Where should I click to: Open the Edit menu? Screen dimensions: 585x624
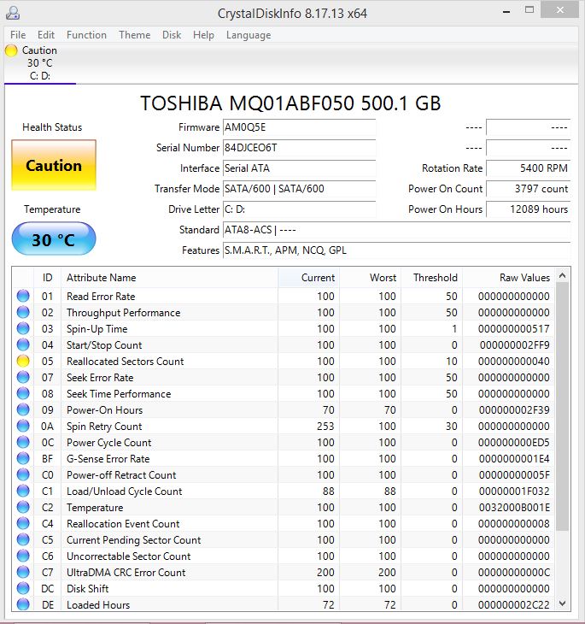pyautogui.click(x=46, y=35)
